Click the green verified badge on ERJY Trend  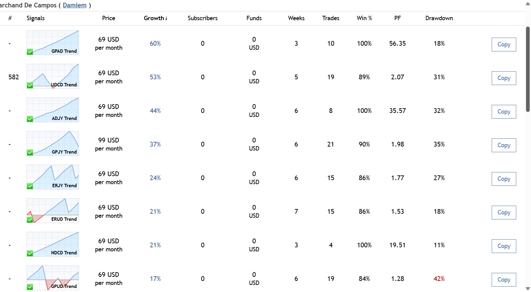pyautogui.click(x=30, y=186)
